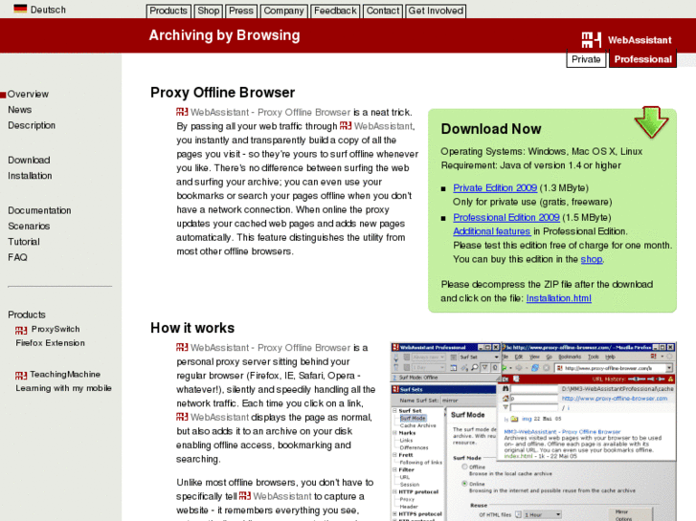The height and width of the screenshot is (521, 696).
Task: Select Overview in the sidebar
Action: coord(28,94)
